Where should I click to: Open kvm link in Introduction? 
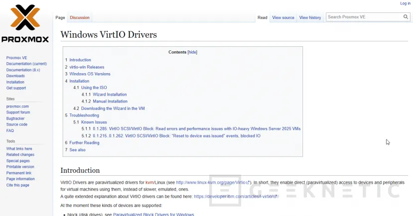tap(149, 182)
